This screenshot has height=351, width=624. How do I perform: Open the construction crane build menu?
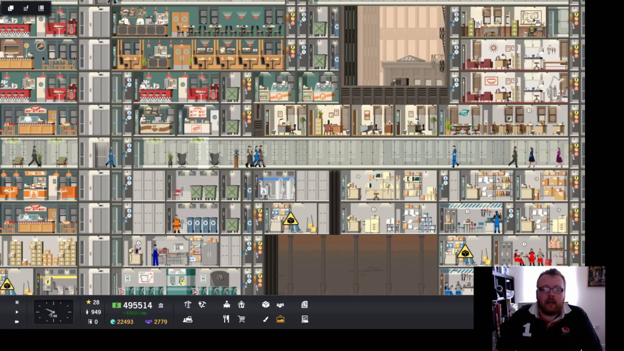point(188,305)
